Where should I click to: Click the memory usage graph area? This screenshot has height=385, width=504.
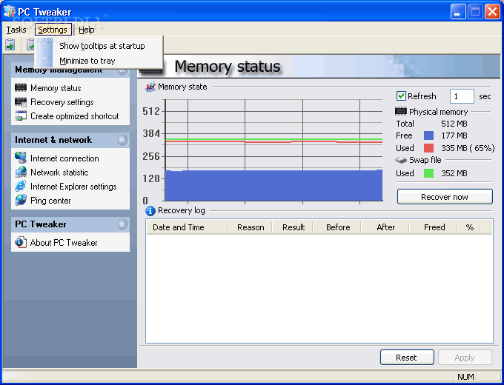coord(273,150)
